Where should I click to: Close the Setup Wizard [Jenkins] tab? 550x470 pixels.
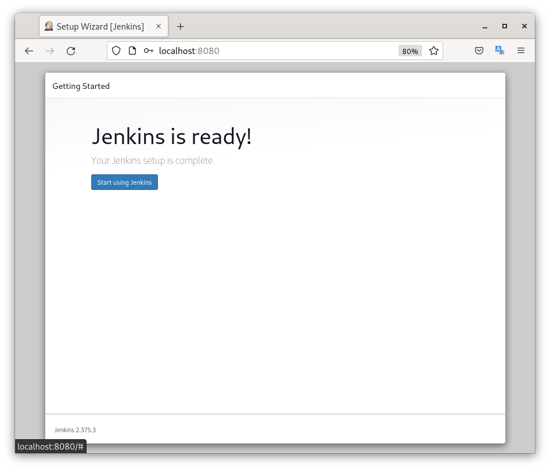click(x=159, y=27)
